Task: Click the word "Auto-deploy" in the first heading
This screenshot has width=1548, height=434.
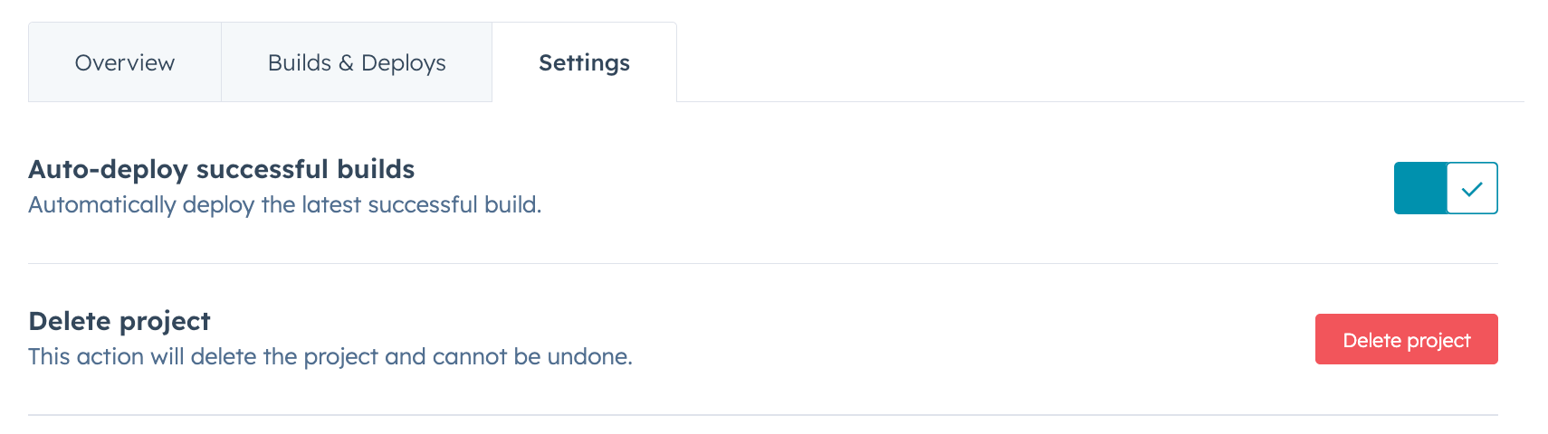Action: [108, 169]
